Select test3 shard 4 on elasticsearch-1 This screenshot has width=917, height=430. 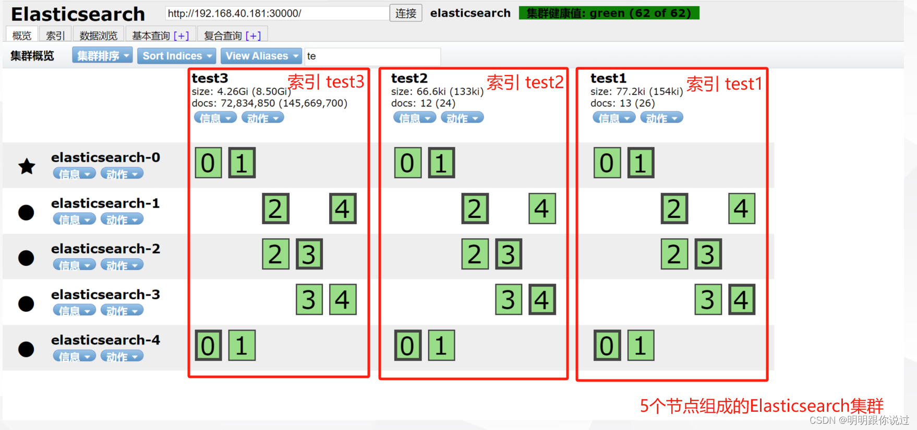pyautogui.click(x=343, y=208)
